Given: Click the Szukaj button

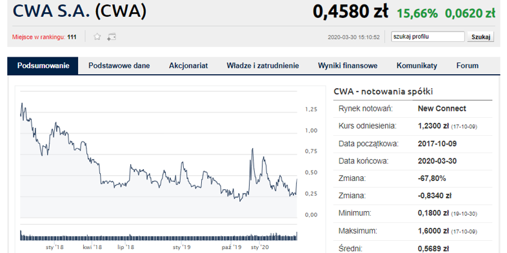Looking at the screenshot, I should click(x=481, y=37).
